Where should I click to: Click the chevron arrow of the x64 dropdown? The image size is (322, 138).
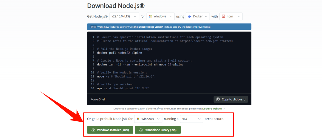(x=199, y=119)
